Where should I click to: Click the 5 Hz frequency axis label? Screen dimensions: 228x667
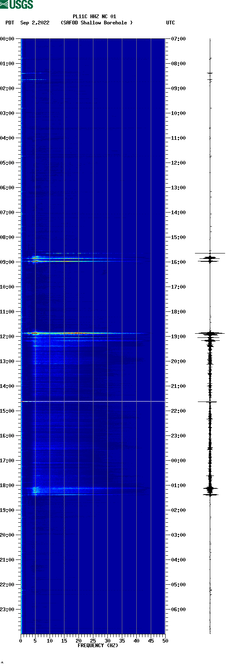click(x=35, y=641)
